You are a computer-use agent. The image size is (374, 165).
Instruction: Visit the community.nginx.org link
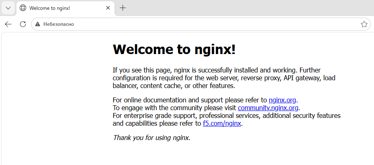coord(268,108)
